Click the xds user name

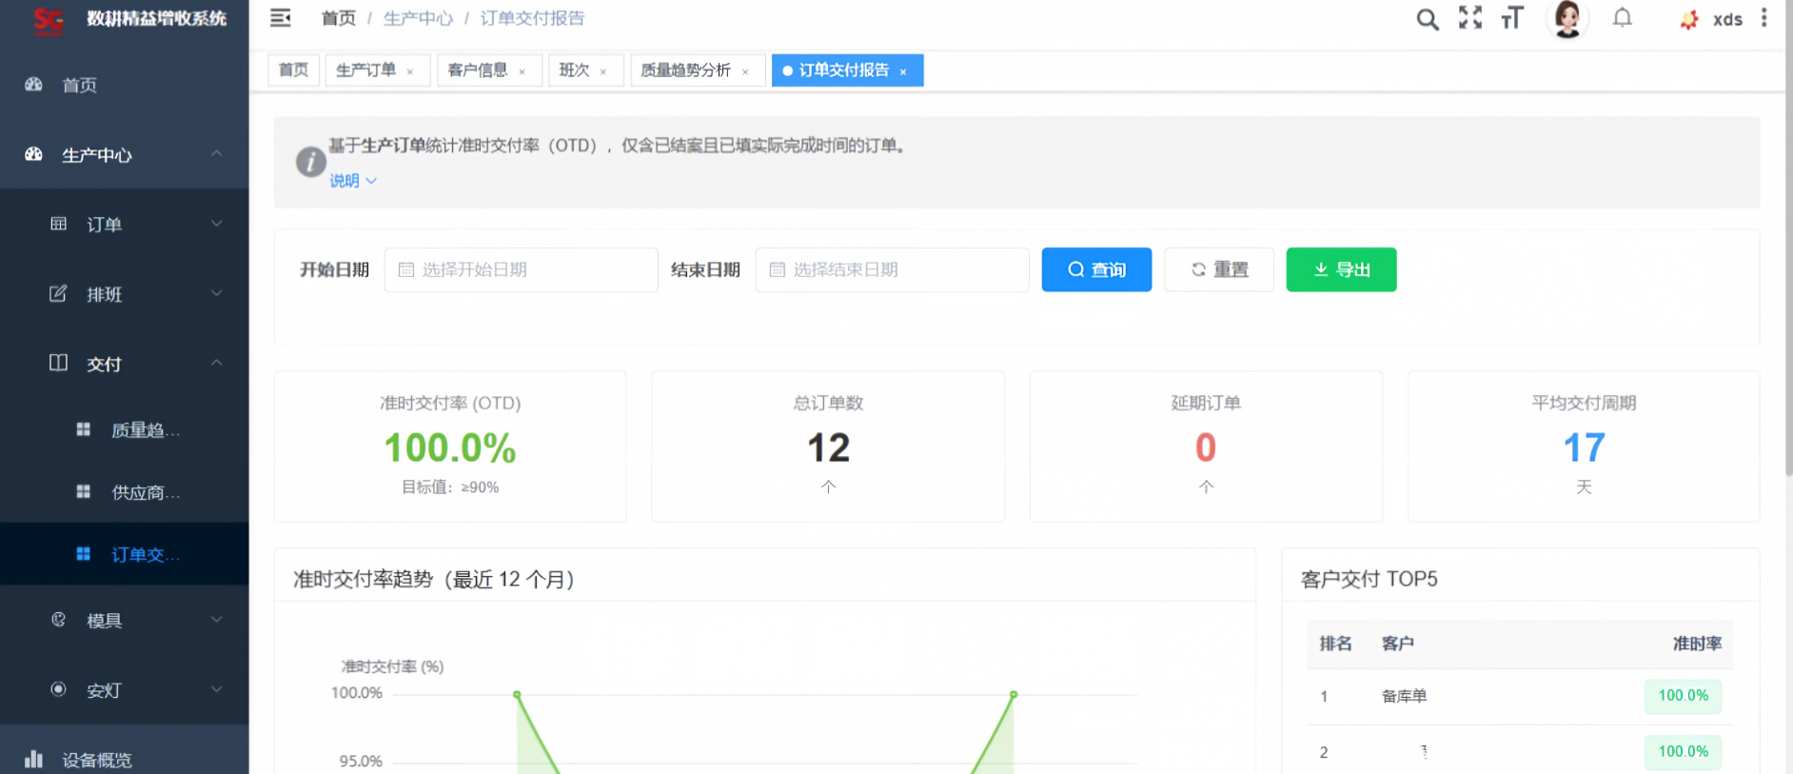pos(1727,19)
